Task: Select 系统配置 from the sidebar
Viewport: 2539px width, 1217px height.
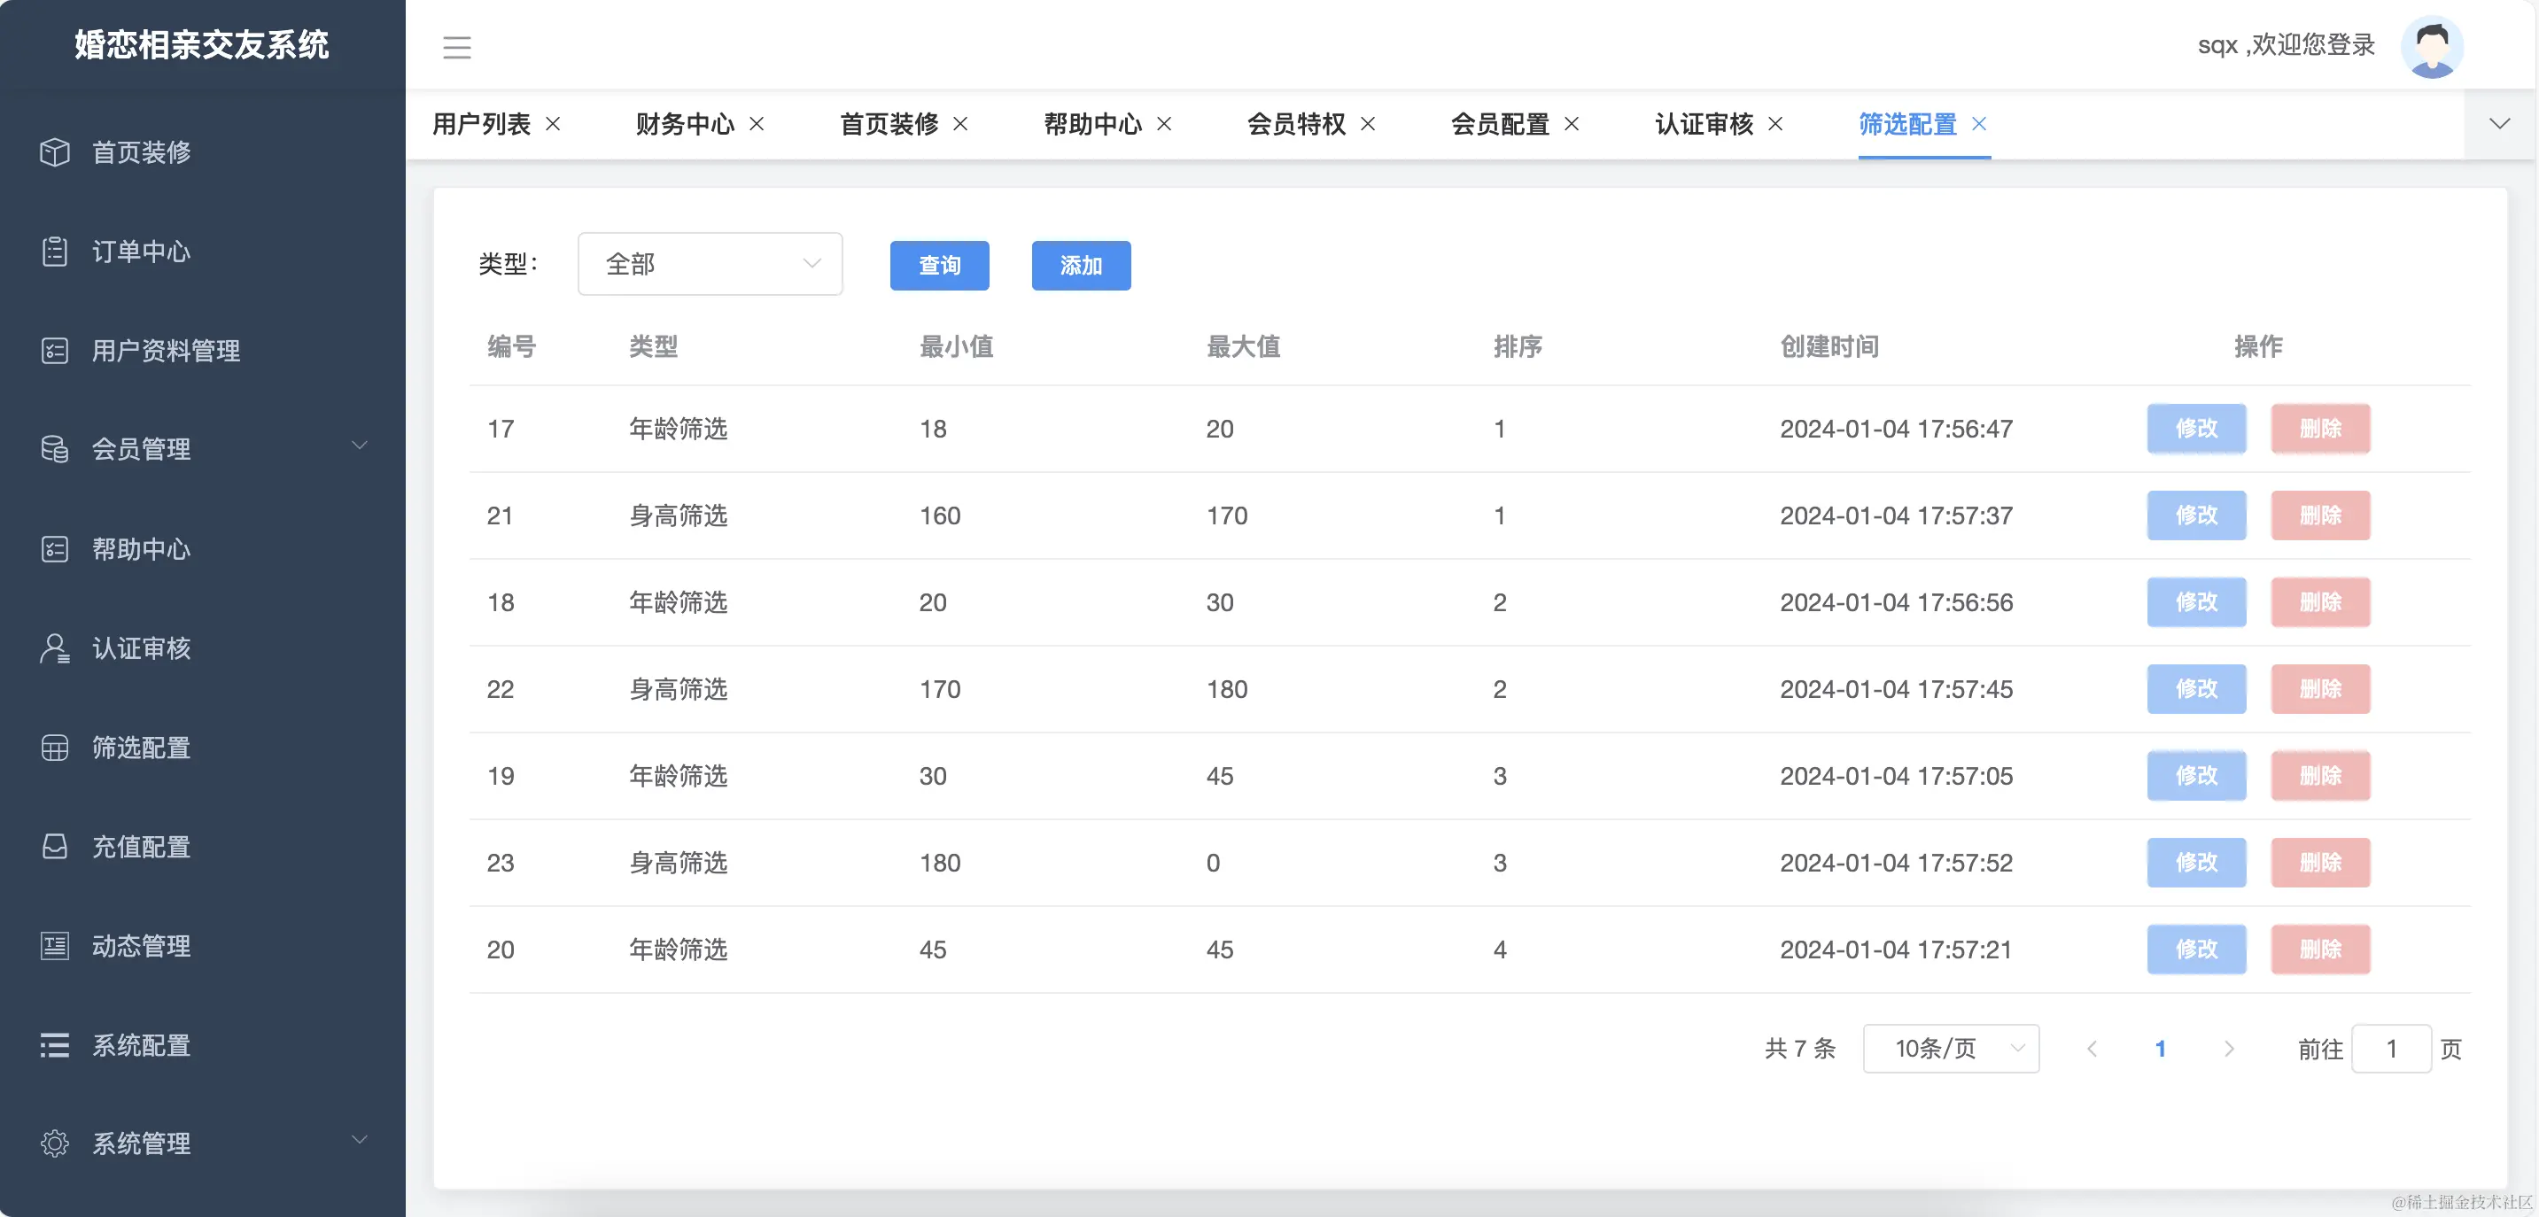Action: 141,1045
